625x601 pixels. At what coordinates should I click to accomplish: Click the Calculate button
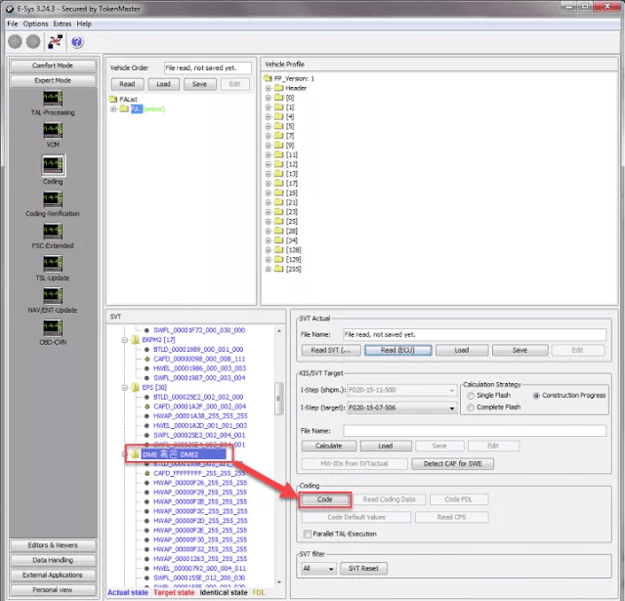tap(329, 446)
